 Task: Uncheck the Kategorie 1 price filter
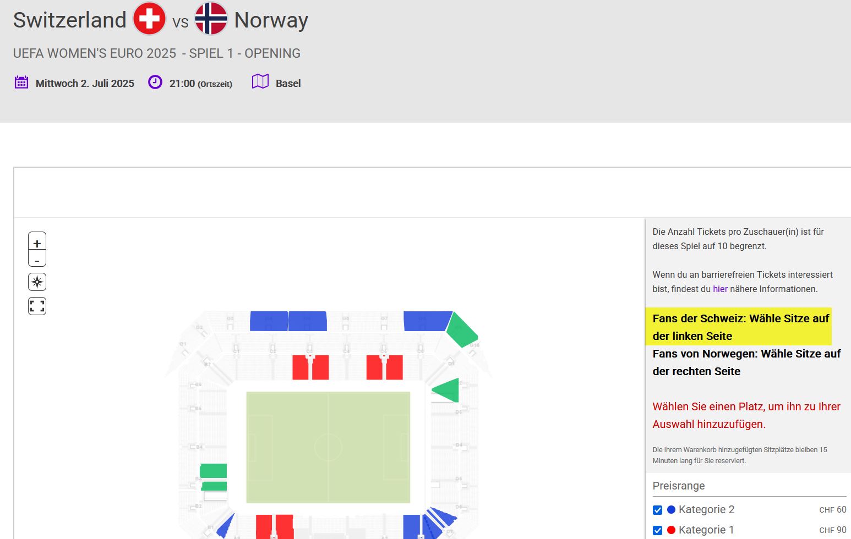tap(657, 530)
